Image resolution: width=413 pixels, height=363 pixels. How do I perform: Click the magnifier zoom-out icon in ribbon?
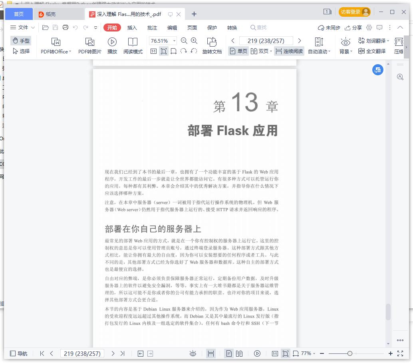coord(184,41)
